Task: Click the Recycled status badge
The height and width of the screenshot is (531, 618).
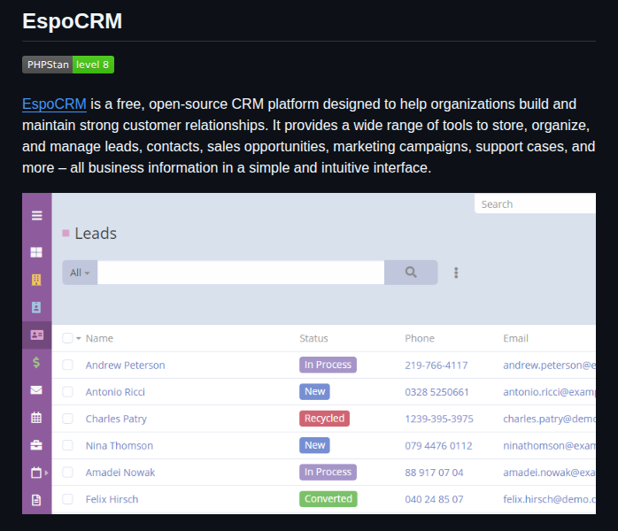Action: tap(324, 419)
